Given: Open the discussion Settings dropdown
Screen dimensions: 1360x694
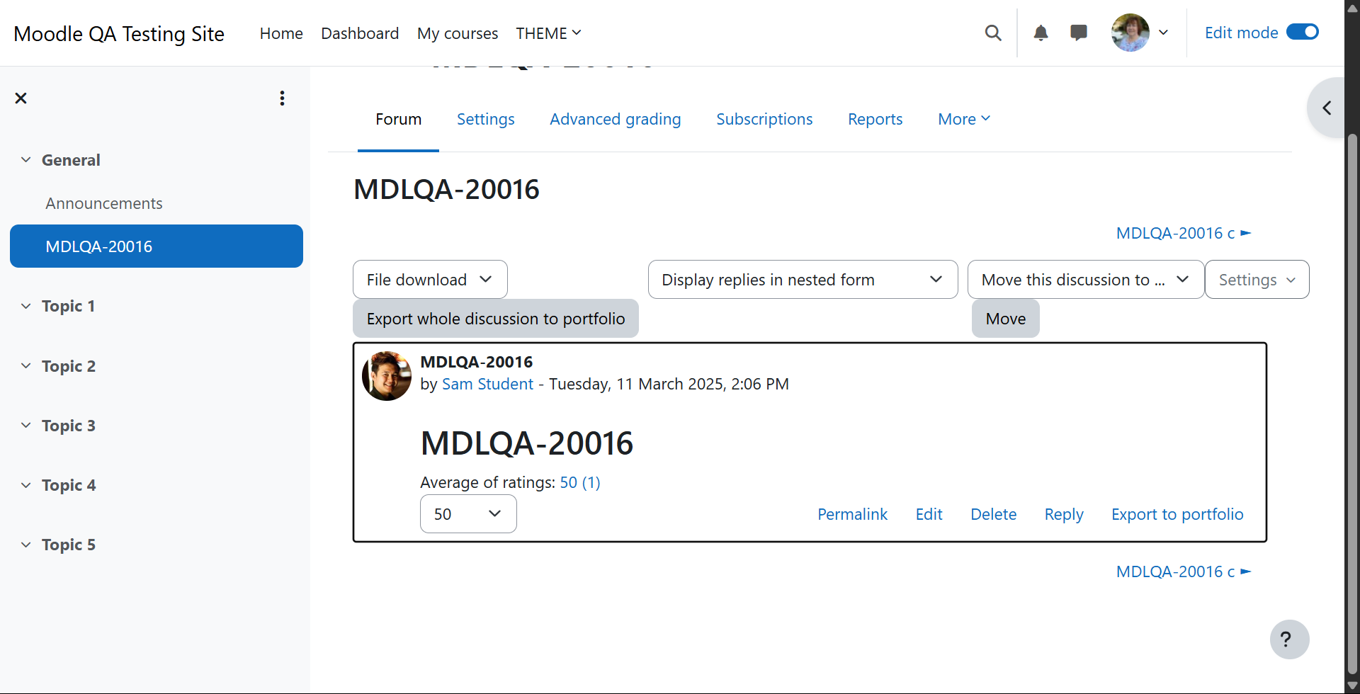Looking at the screenshot, I should (x=1257, y=280).
